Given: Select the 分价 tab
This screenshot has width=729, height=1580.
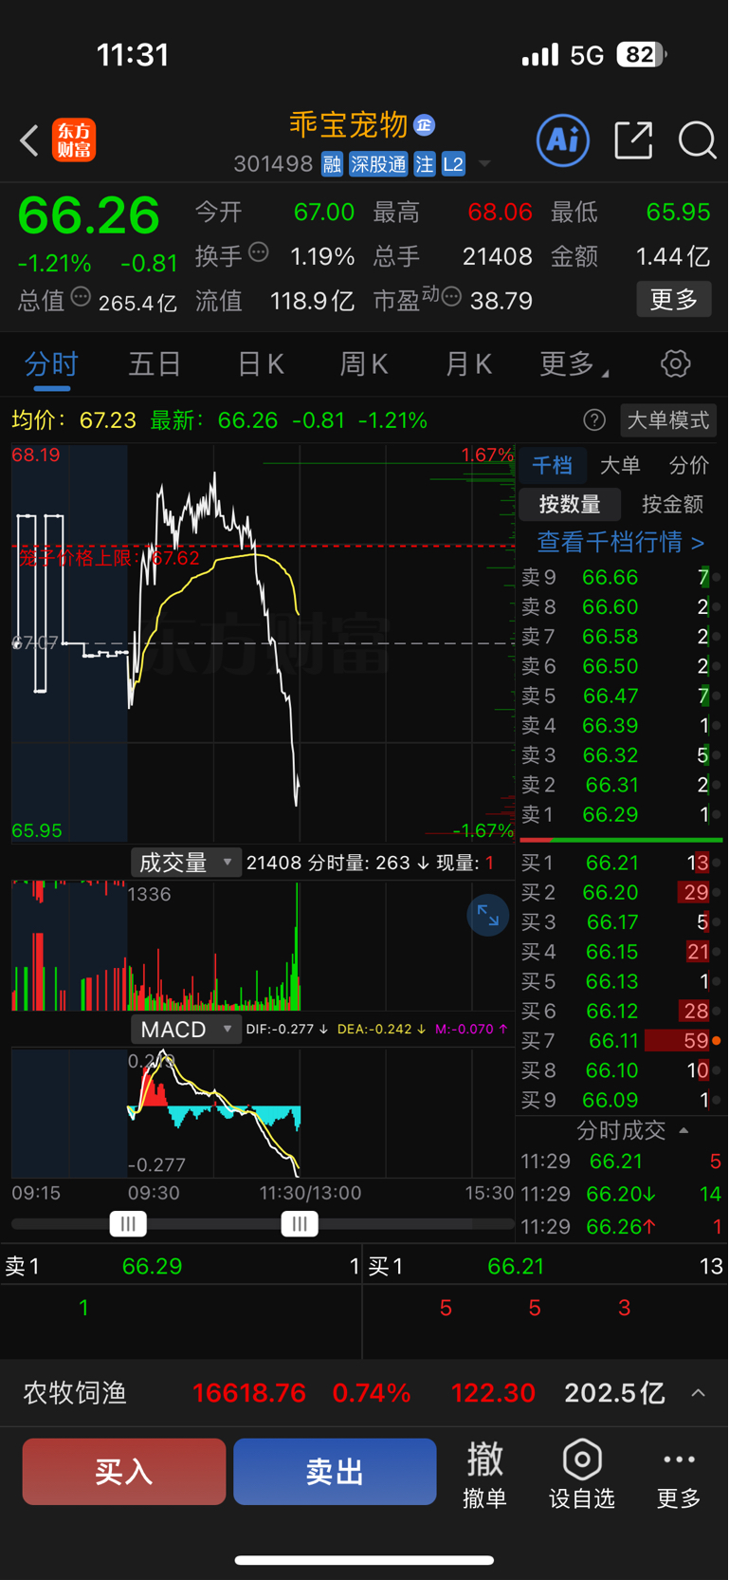Looking at the screenshot, I should tap(688, 465).
